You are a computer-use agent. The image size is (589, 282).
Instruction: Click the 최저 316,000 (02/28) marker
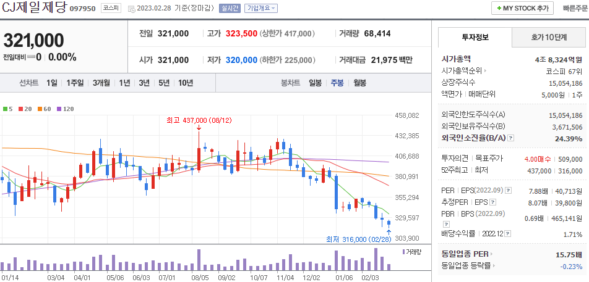coord(359,239)
